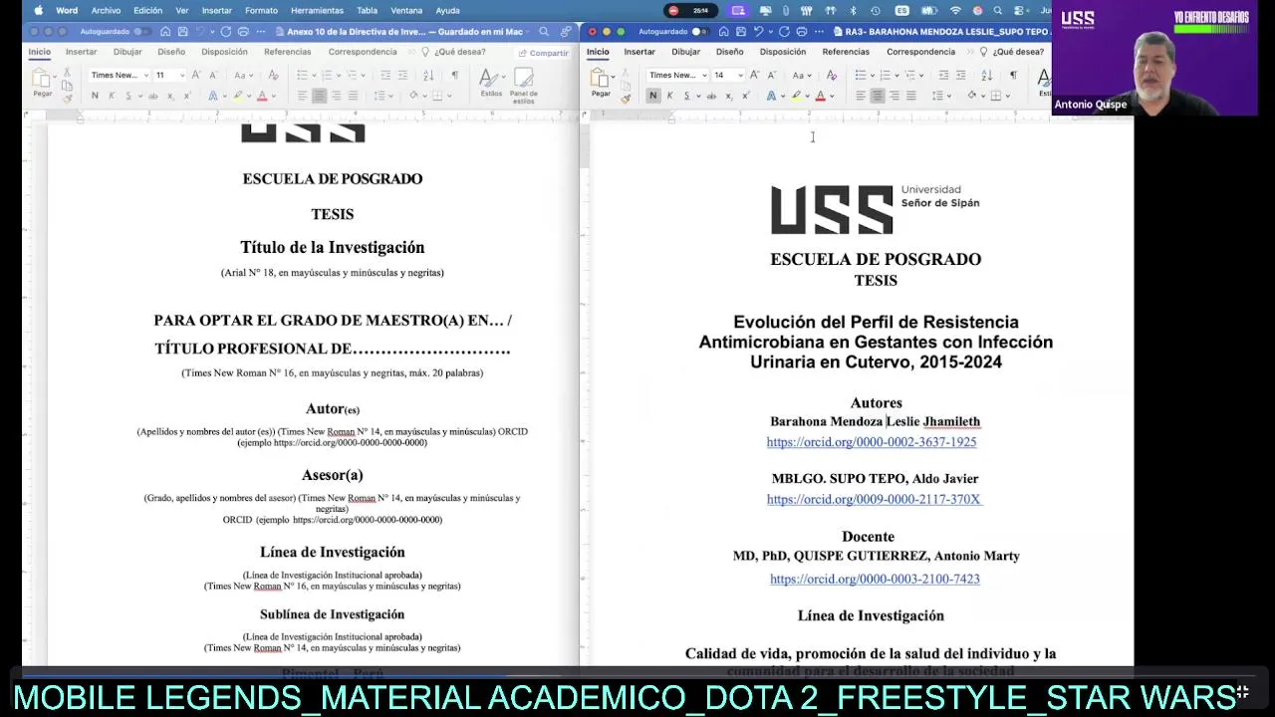Click Estilos gallery in left window
Viewport: 1275px width, 717px height.
(x=489, y=80)
